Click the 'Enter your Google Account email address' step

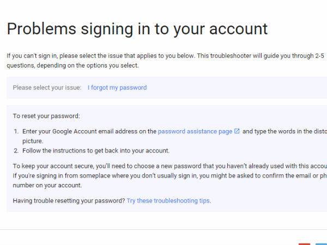[x=175, y=136]
